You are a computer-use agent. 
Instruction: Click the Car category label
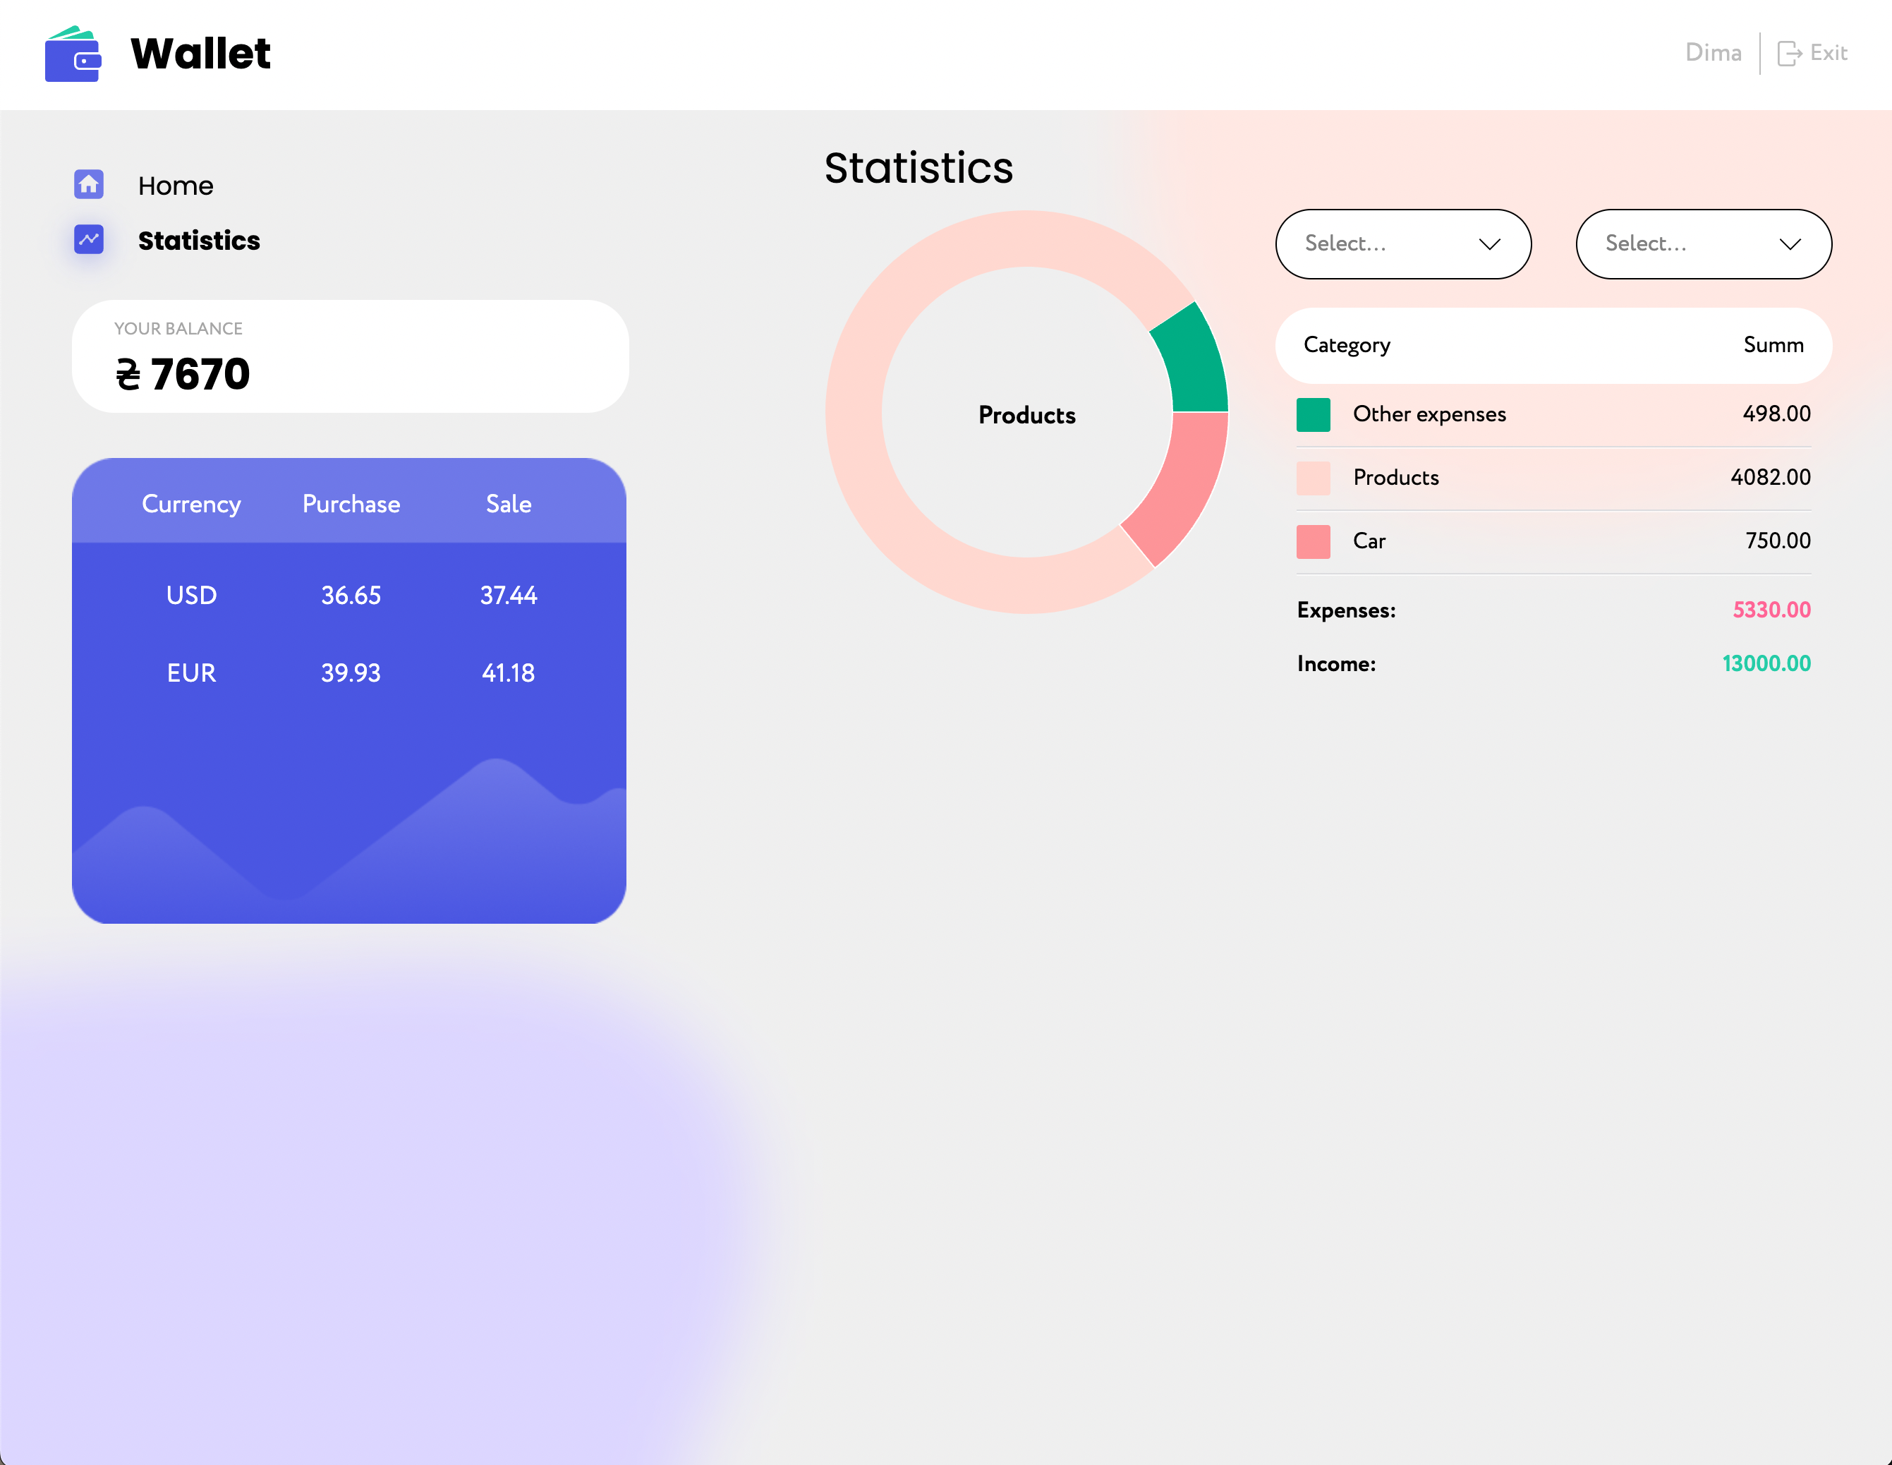click(1369, 541)
